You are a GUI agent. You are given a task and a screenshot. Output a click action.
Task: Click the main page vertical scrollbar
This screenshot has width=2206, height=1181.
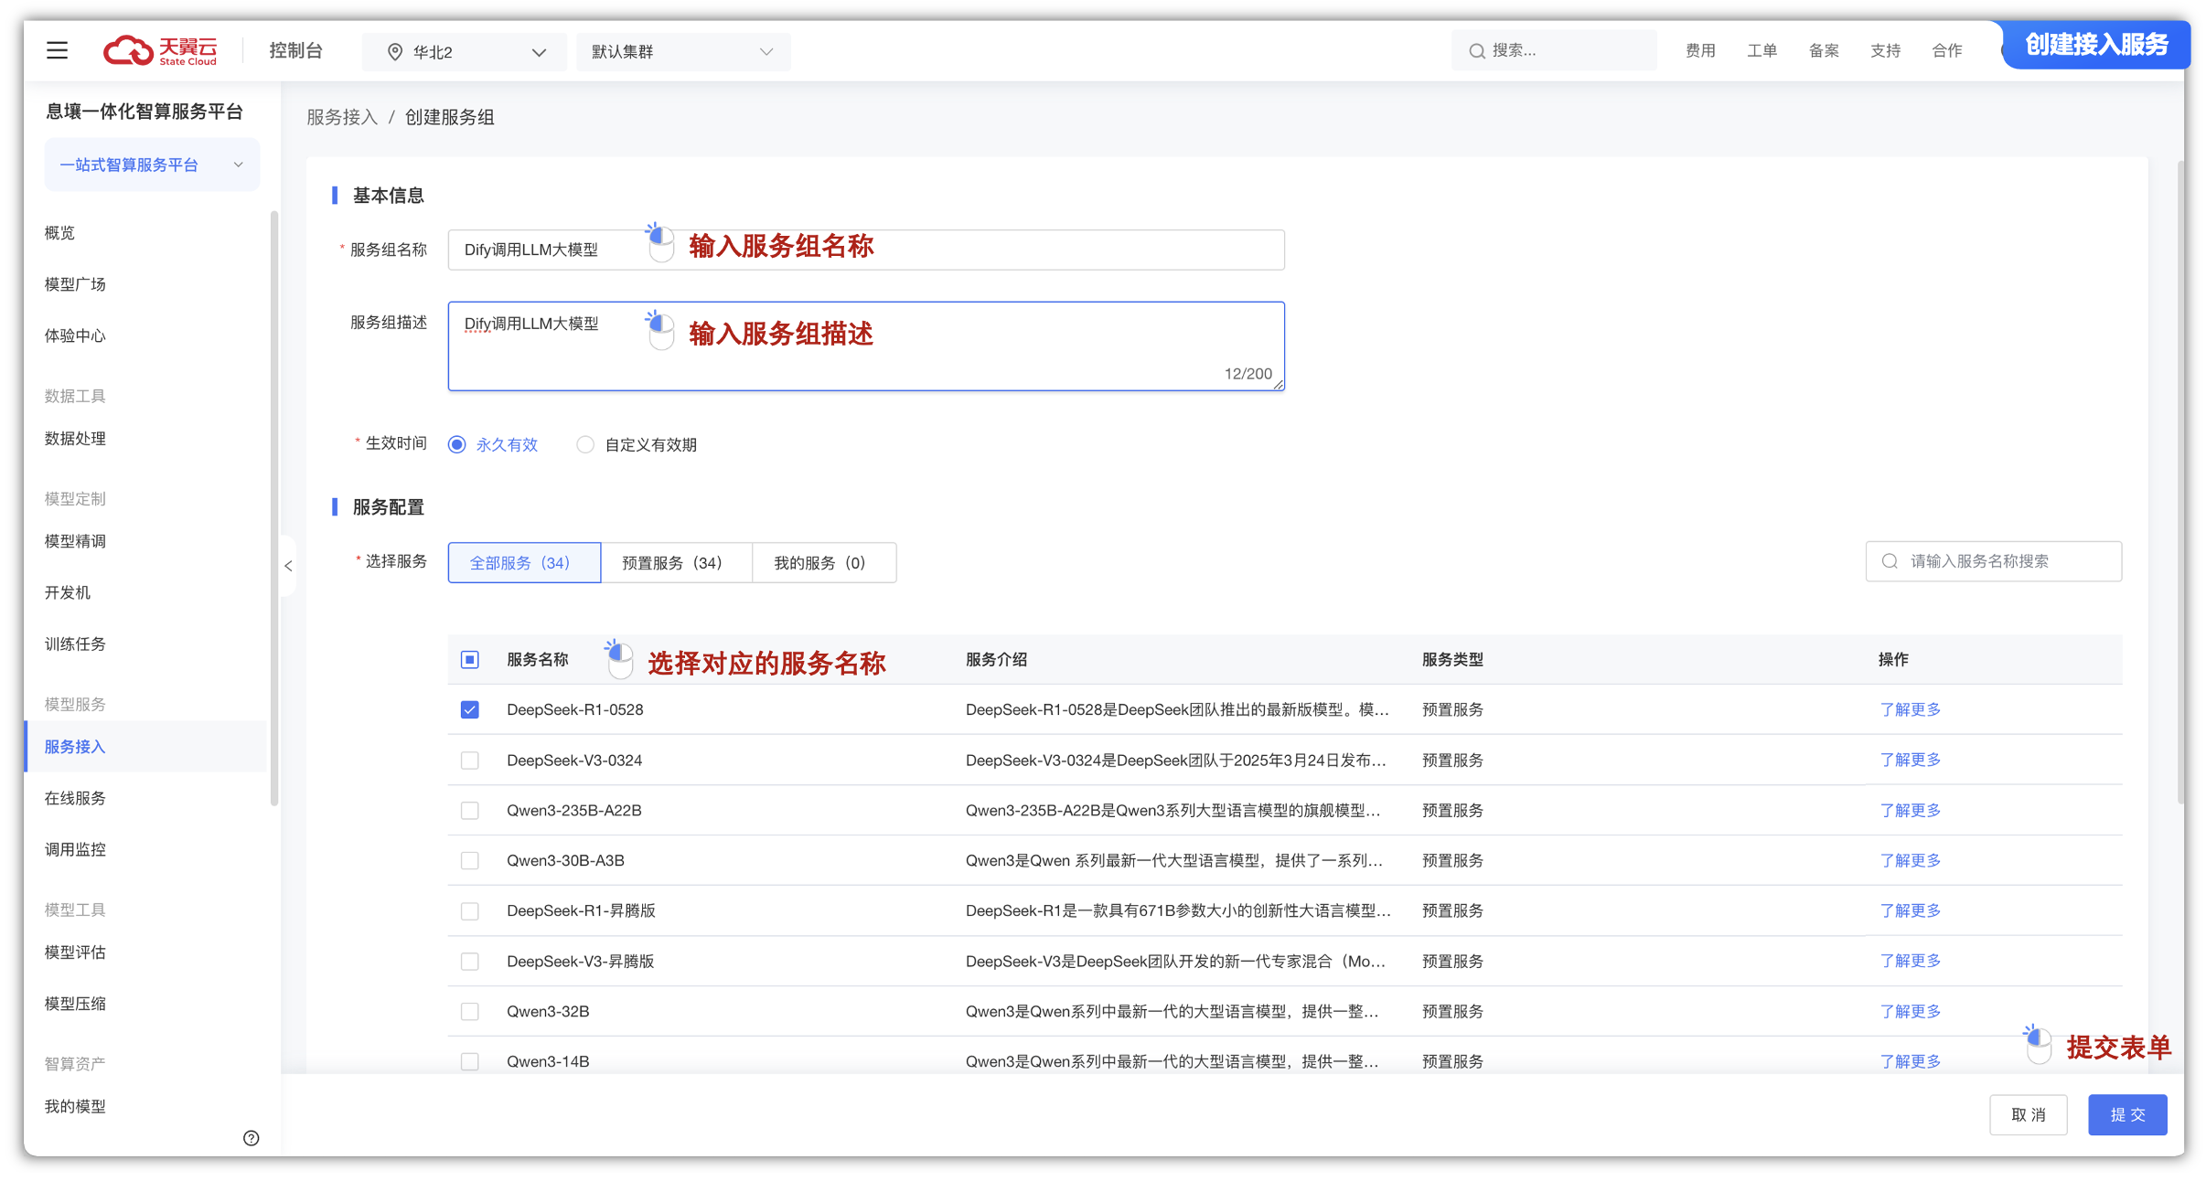[x=2181, y=484]
